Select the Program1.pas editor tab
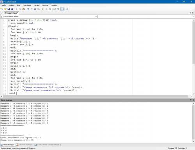The height and width of the screenshot is (150, 195). 11,13
